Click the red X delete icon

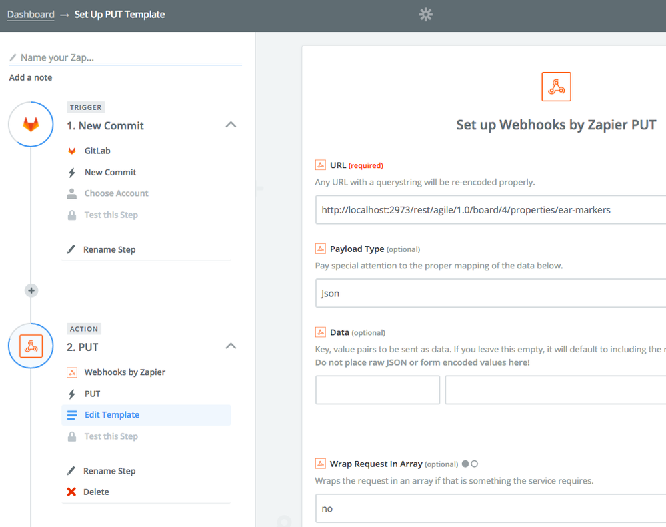[x=71, y=492]
